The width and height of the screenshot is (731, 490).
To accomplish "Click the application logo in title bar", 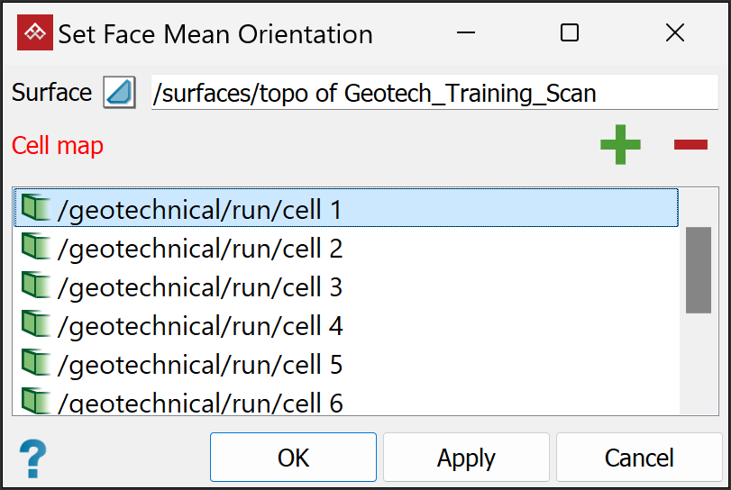I will click(35, 34).
